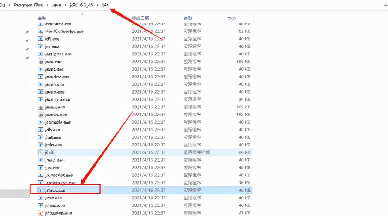Screen dimensions: 388x216
Task: Click the jstack.exe file icon
Action: [41, 190]
